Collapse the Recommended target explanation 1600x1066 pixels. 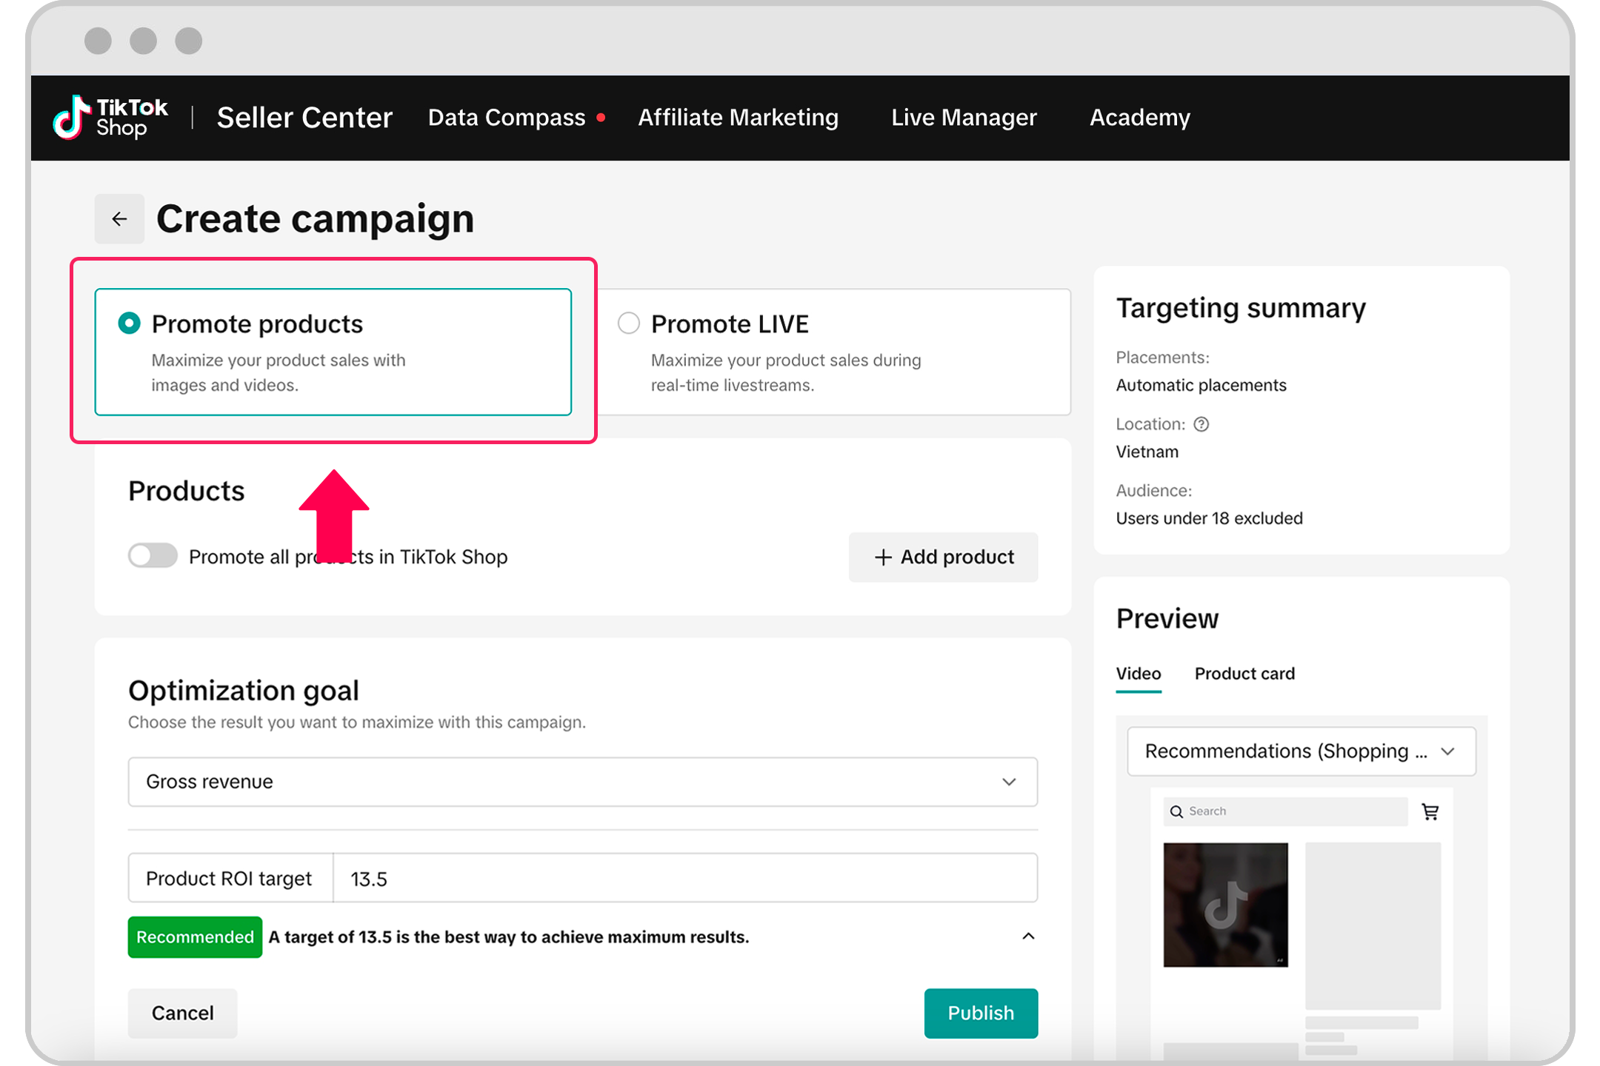(1028, 936)
